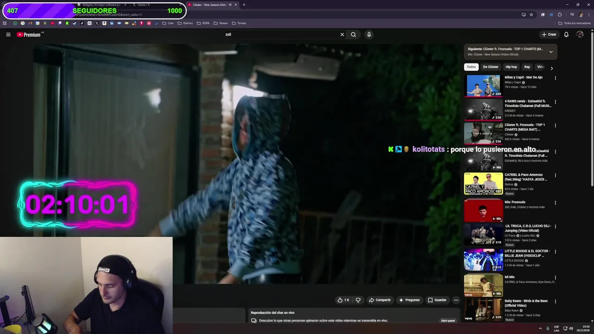Open the Kick bookmark icon
Image resolution: width=594 pixels, height=334 pixels.
(67, 23)
